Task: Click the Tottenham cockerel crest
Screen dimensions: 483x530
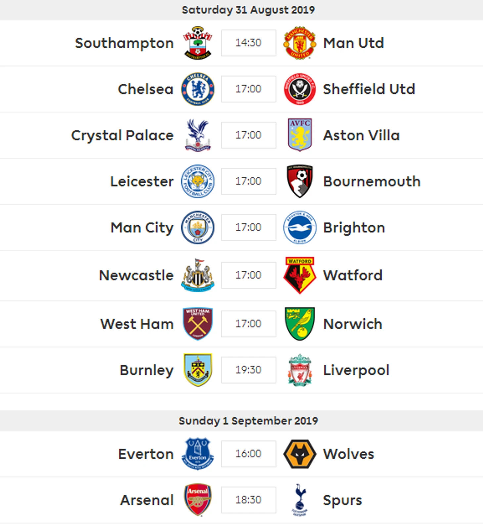Action: point(300,500)
